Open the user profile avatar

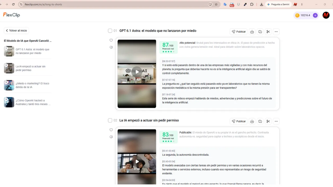(326, 15)
